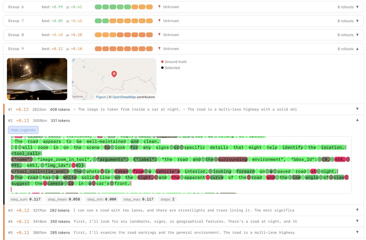Open rollout #3 row at 3217km

[x=183, y=210]
